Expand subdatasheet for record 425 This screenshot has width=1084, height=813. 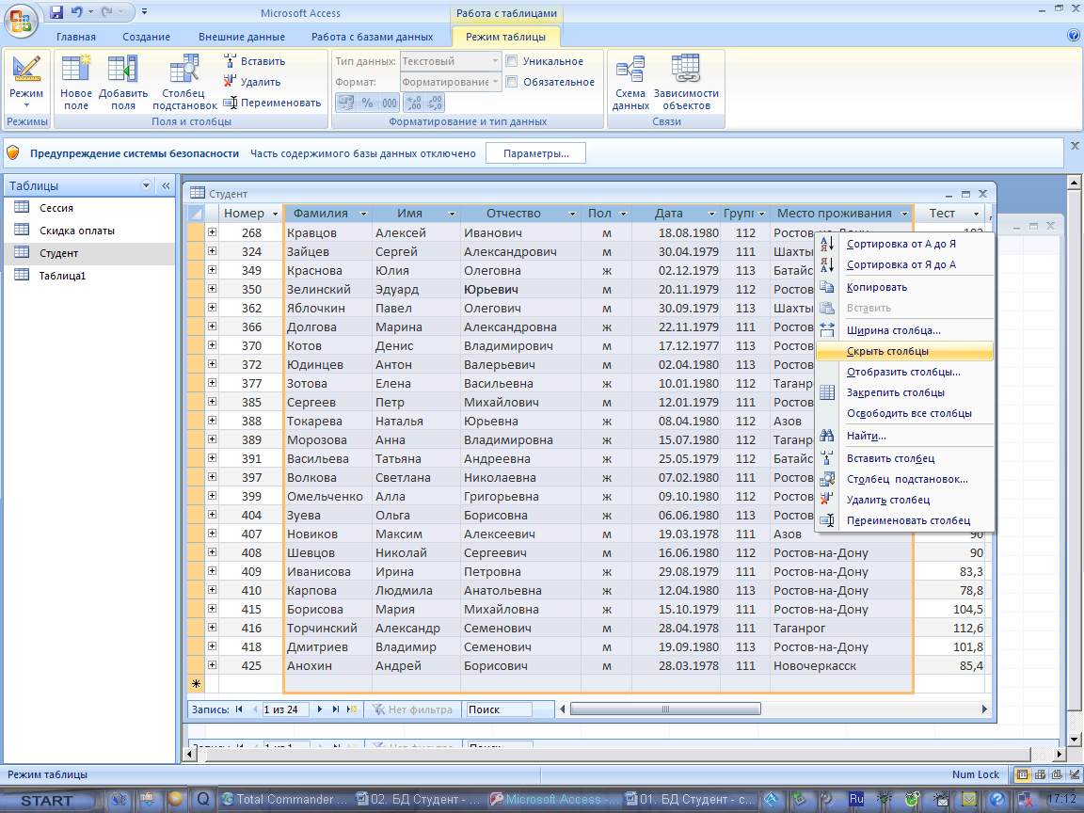[x=213, y=665]
